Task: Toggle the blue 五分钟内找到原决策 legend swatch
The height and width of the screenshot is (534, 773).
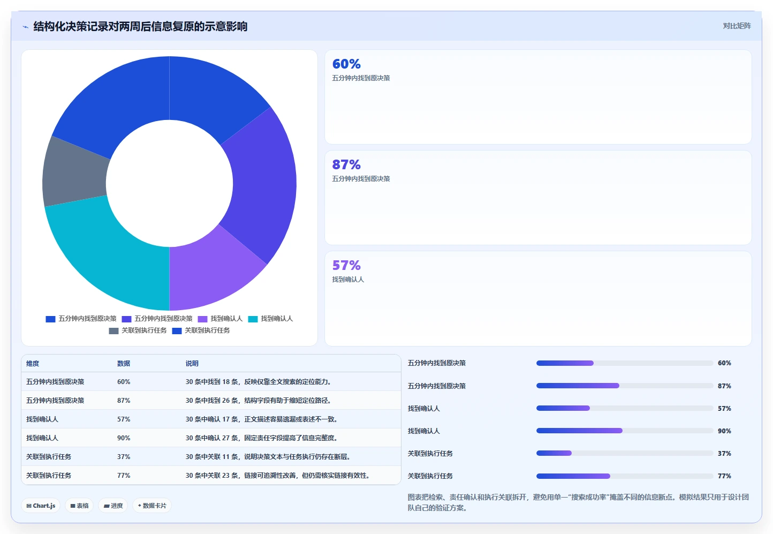Action: coord(50,319)
